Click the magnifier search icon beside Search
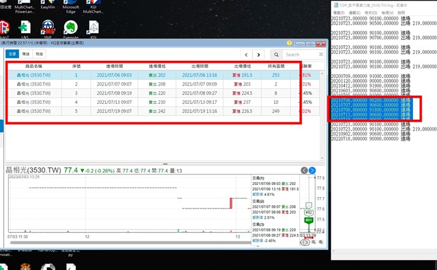The height and width of the screenshot is (270, 437). point(276,55)
